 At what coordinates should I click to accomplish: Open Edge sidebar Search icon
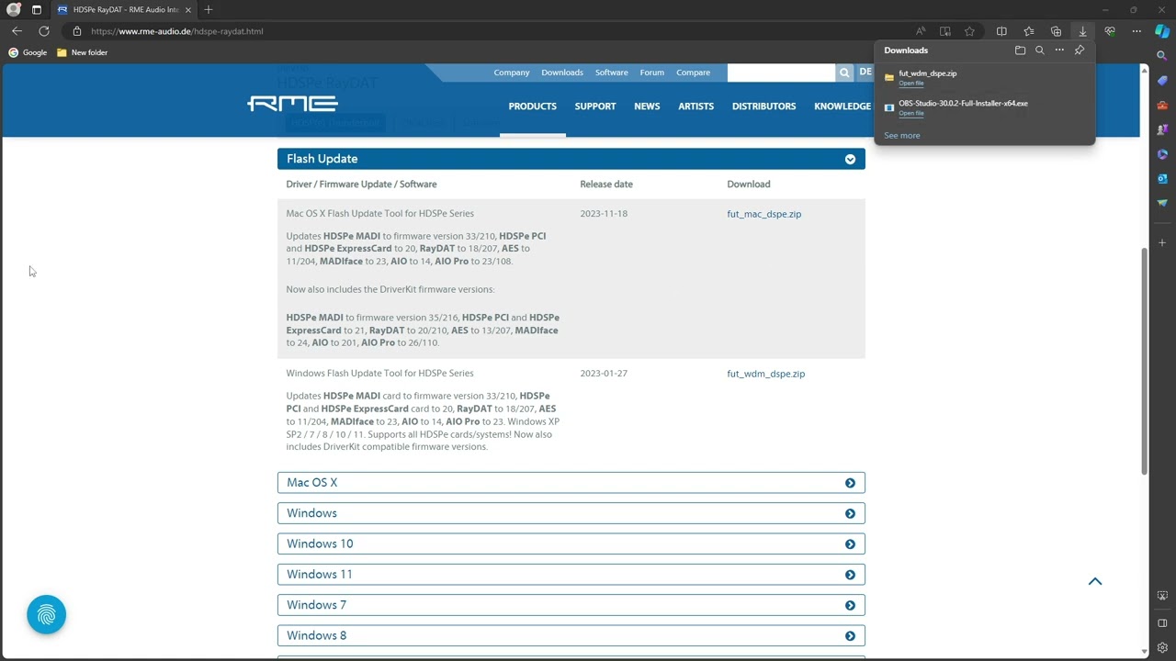tap(1162, 56)
